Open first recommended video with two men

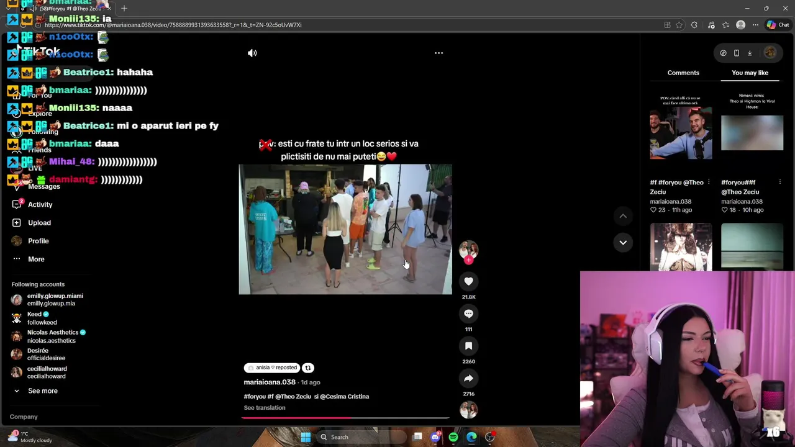681,133
